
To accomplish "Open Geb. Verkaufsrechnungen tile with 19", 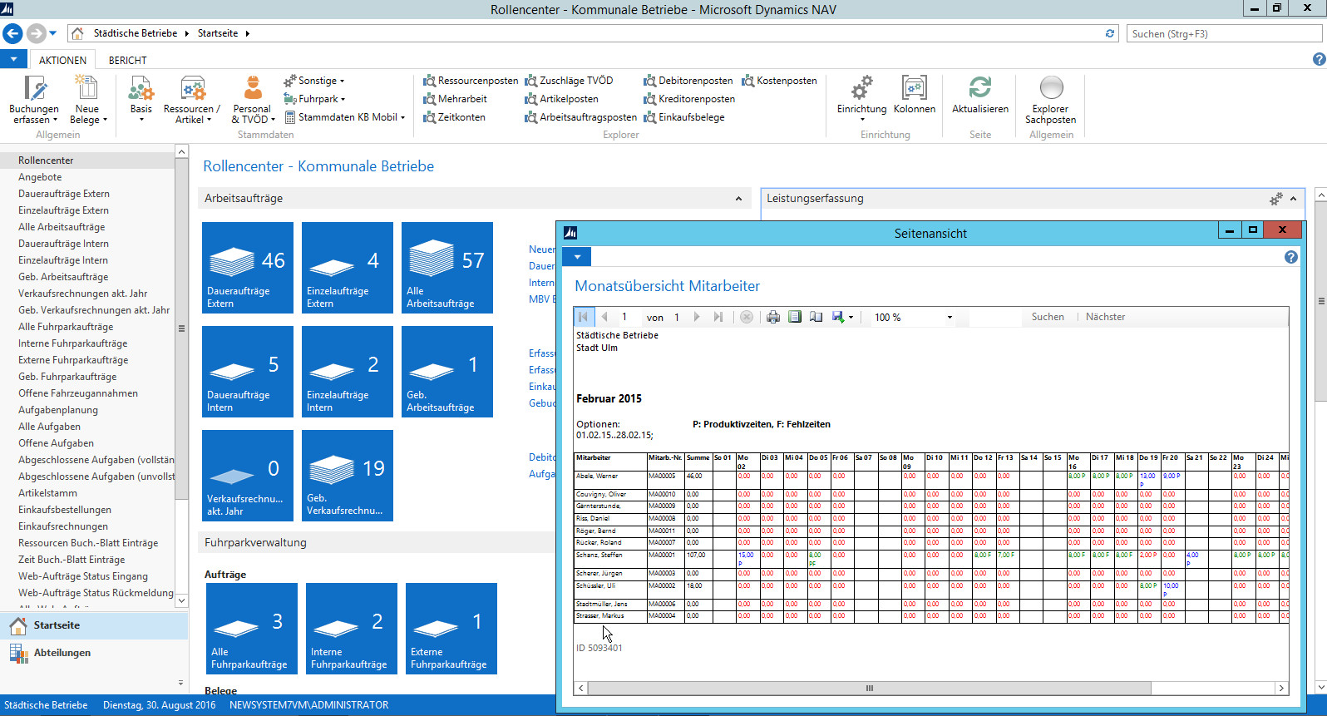I will coord(348,476).
